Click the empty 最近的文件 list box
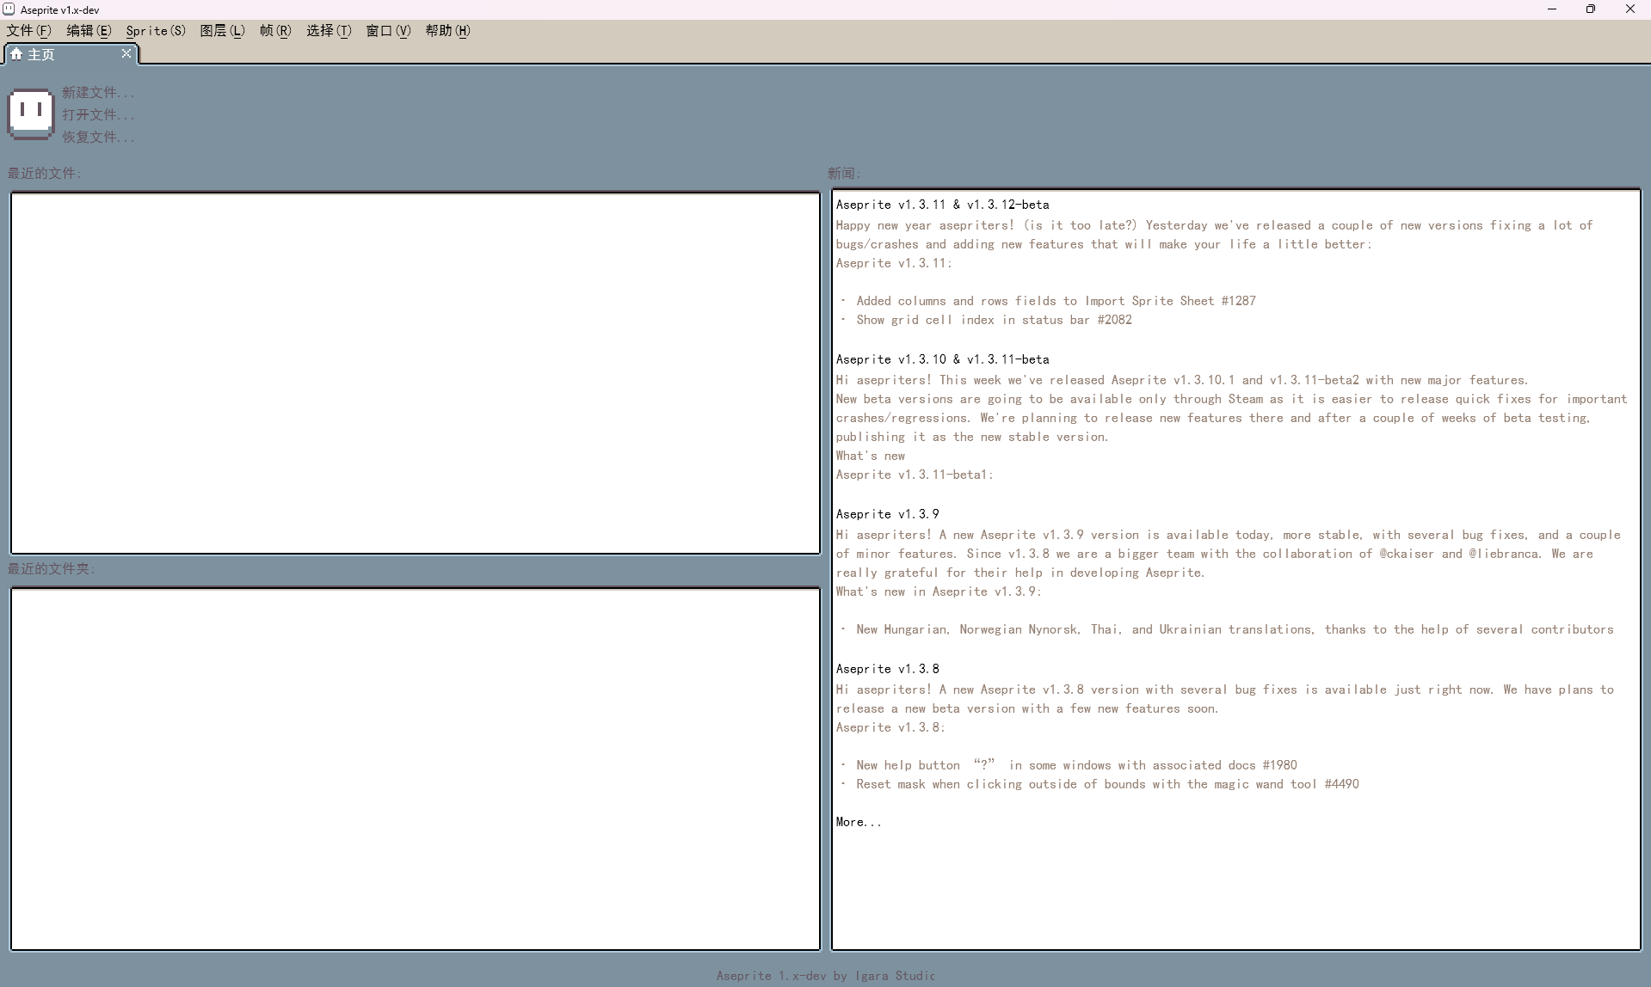The image size is (1651, 987). (416, 373)
